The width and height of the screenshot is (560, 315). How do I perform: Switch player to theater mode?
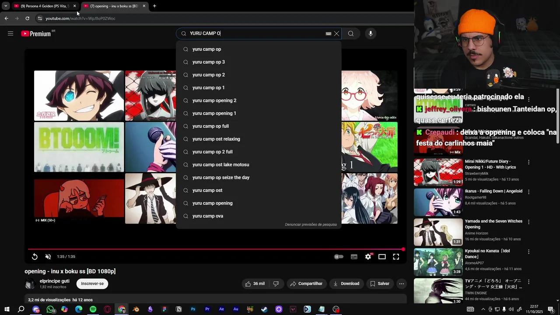point(382,257)
